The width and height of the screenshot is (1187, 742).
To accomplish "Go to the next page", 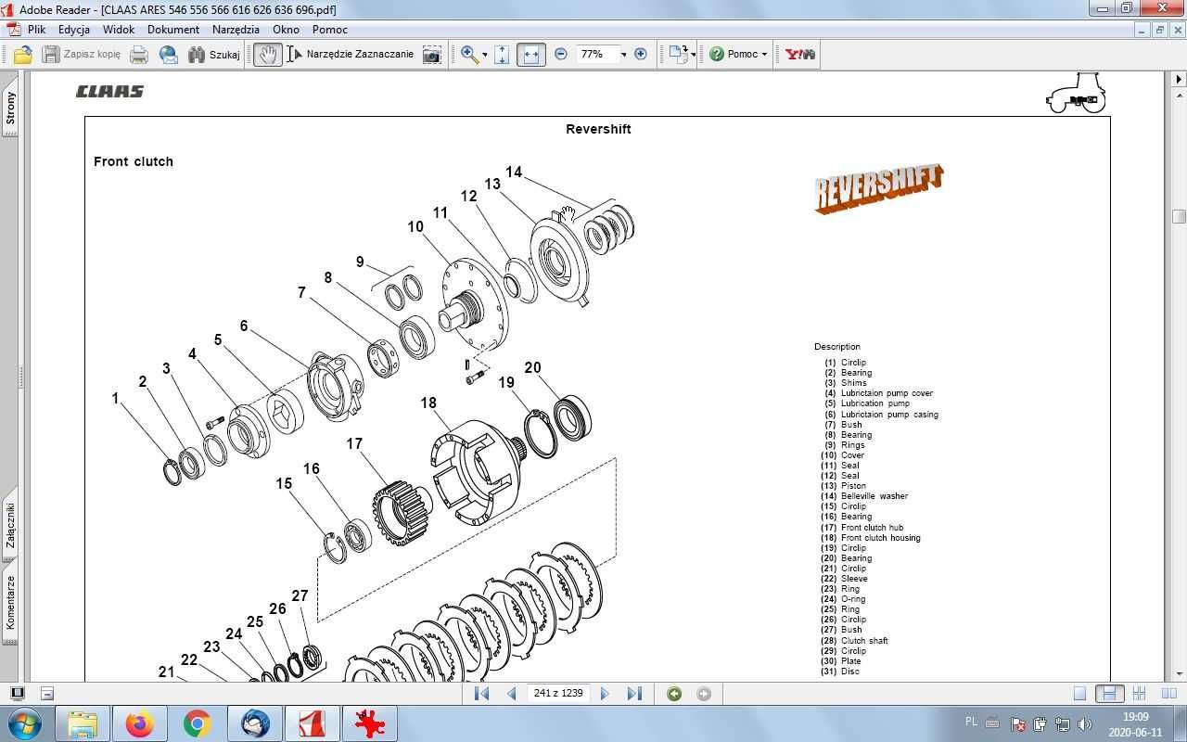I will (605, 694).
